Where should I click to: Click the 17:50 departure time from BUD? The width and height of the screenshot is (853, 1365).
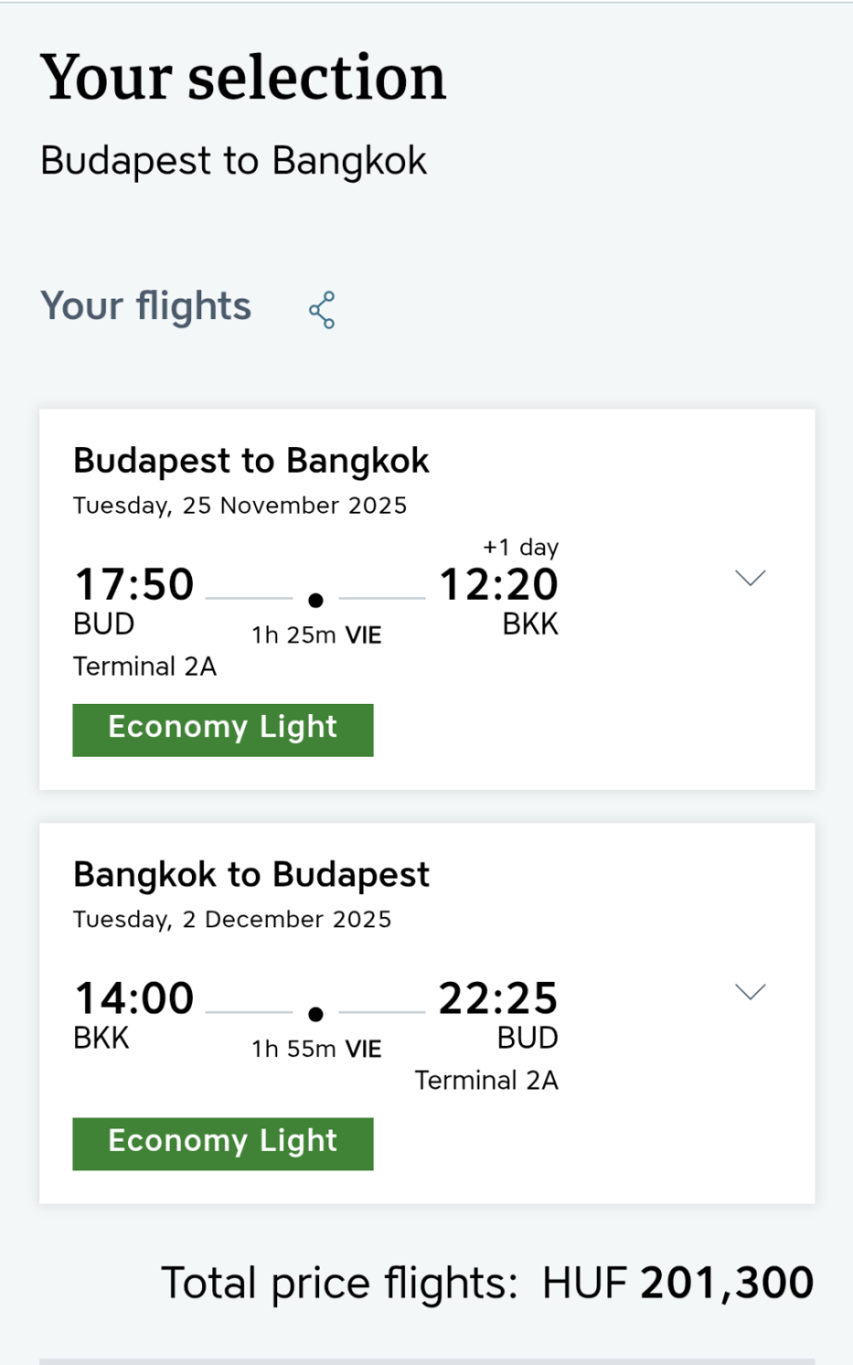134,585
